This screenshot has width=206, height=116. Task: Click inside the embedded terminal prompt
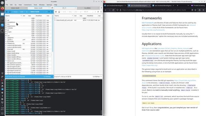pyautogui.click(x=42, y=113)
